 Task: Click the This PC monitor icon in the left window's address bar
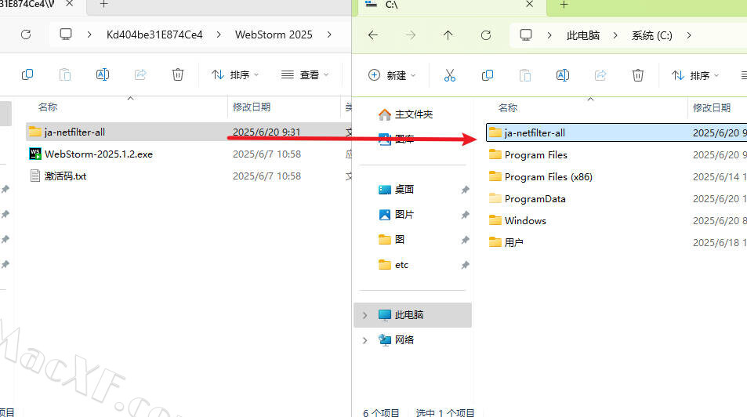click(x=66, y=34)
